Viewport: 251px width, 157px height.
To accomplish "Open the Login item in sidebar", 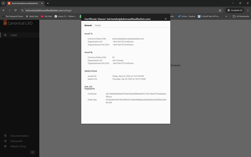I will click(13, 35).
